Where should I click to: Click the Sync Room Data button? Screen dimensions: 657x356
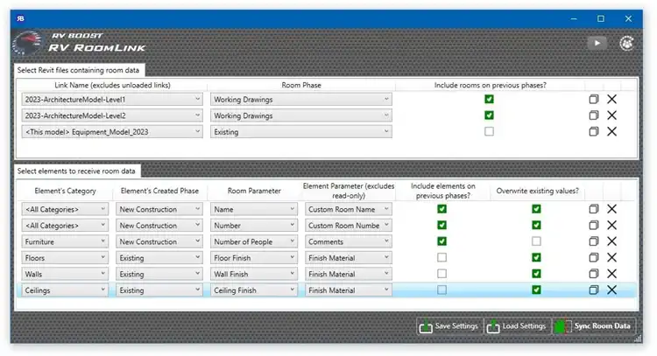594,326
